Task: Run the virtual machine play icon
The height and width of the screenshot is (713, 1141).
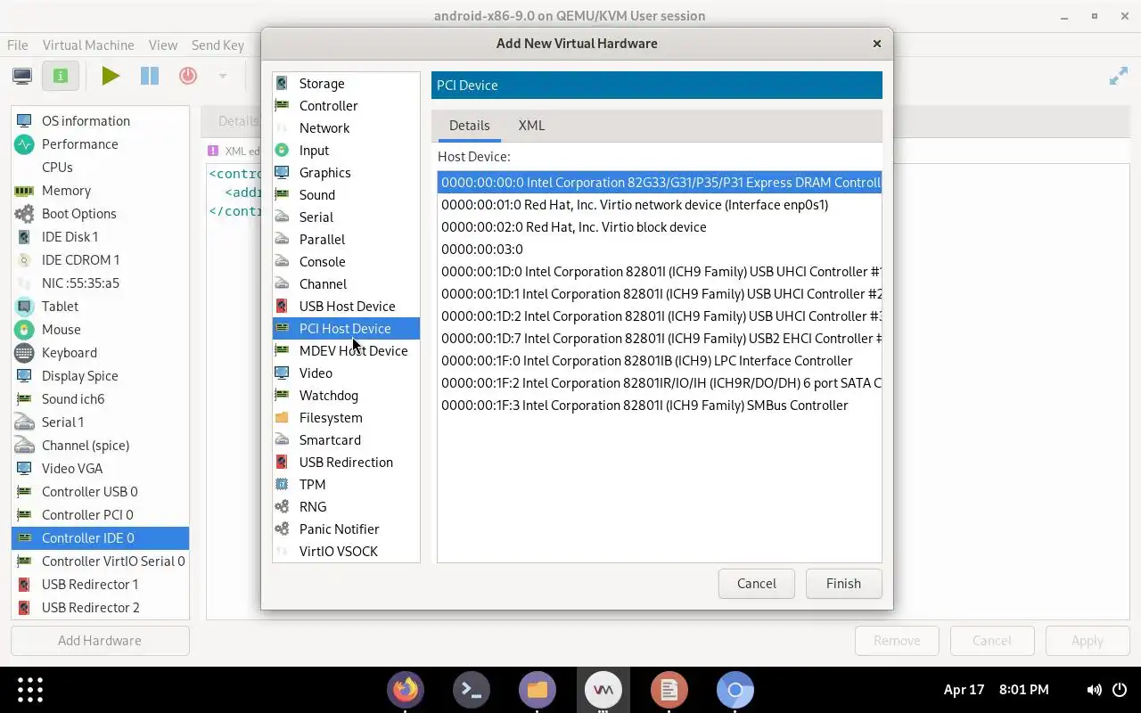Action: coord(111,76)
